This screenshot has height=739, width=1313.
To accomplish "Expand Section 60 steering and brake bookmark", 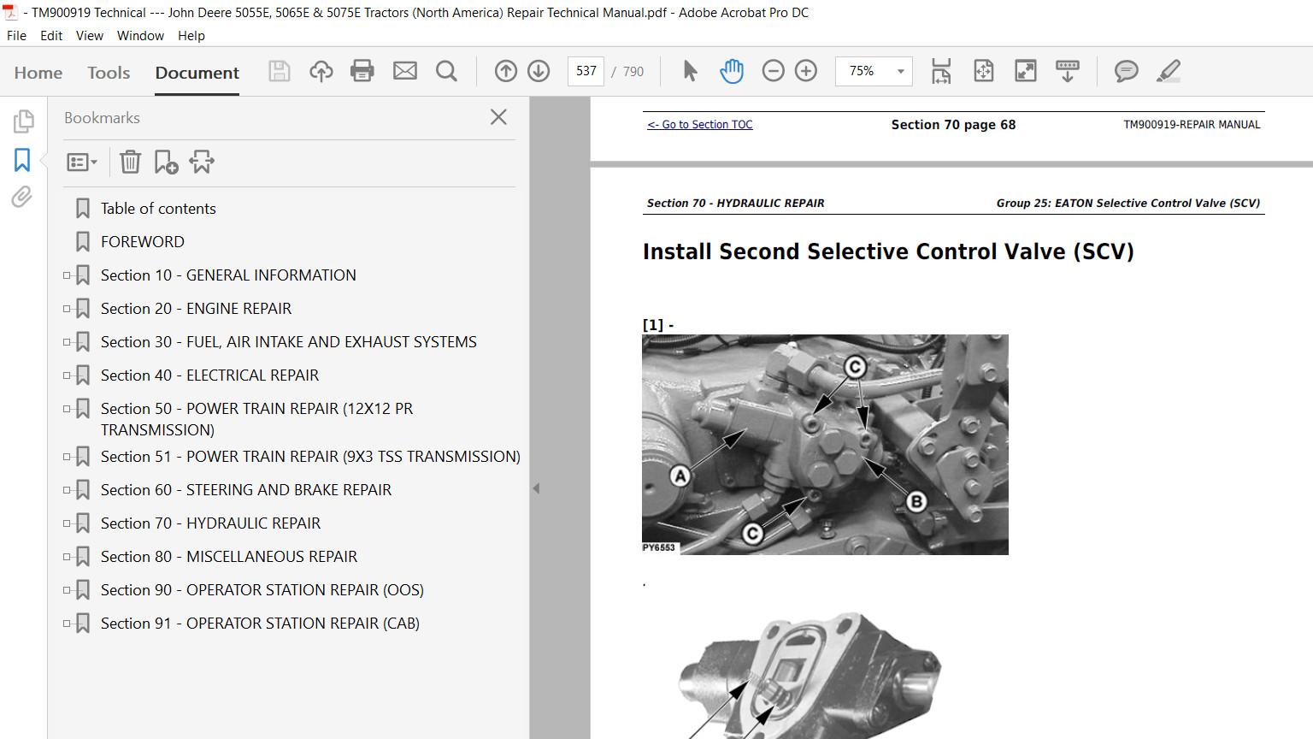I will coord(67,490).
